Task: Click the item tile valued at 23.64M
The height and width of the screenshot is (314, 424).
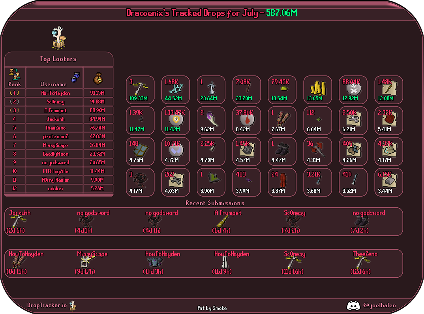Action: pos(211,90)
